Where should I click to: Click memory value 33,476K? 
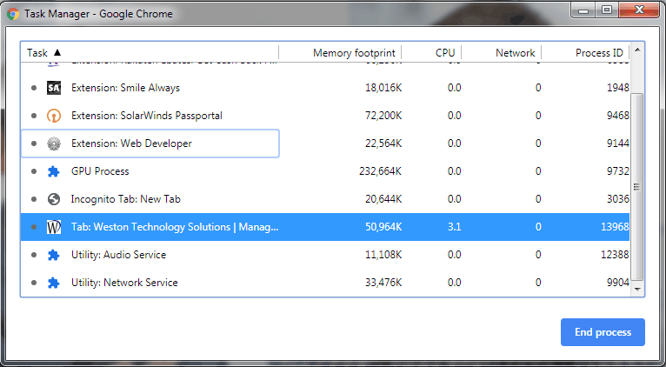click(383, 283)
